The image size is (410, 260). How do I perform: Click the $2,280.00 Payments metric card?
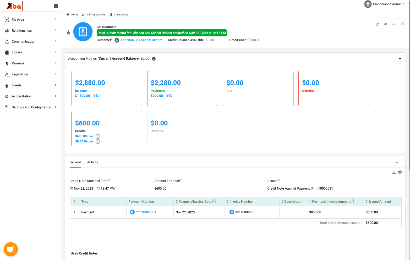(183, 88)
